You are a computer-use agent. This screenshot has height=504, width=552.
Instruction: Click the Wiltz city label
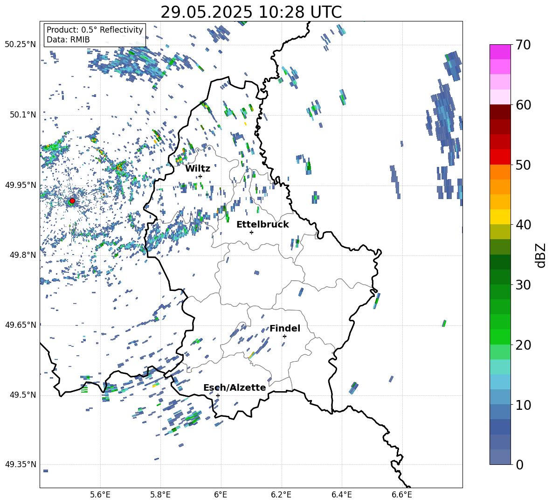[198, 169]
